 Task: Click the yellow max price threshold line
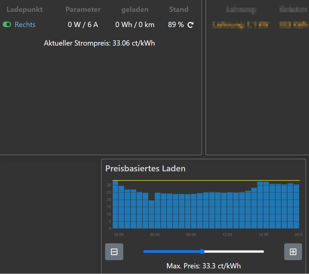tap(206, 181)
